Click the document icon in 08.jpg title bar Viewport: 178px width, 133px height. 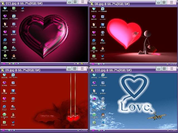[92, 4]
